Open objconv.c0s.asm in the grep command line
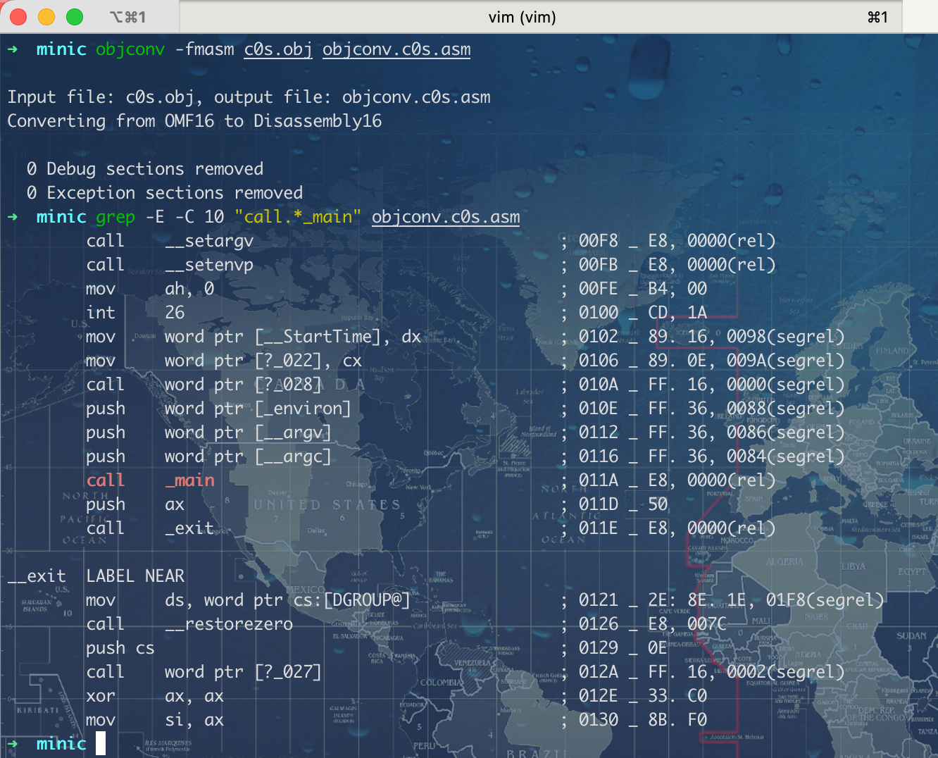Screen dimensions: 938x758 point(446,217)
